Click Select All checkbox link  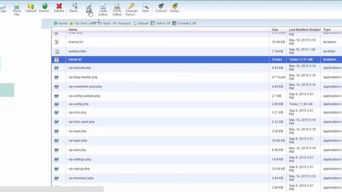pyautogui.click(x=160, y=23)
